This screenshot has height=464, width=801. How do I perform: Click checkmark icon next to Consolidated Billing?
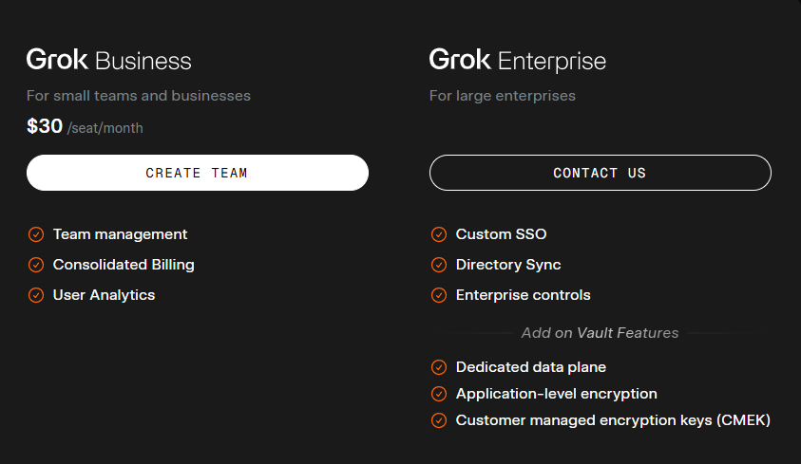click(x=36, y=265)
